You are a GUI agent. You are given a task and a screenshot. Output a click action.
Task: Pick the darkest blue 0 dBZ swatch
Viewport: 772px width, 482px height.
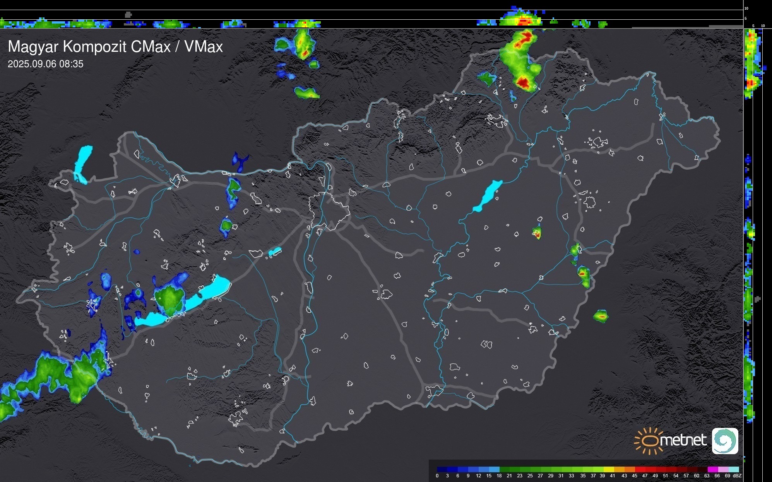tap(442, 470)
